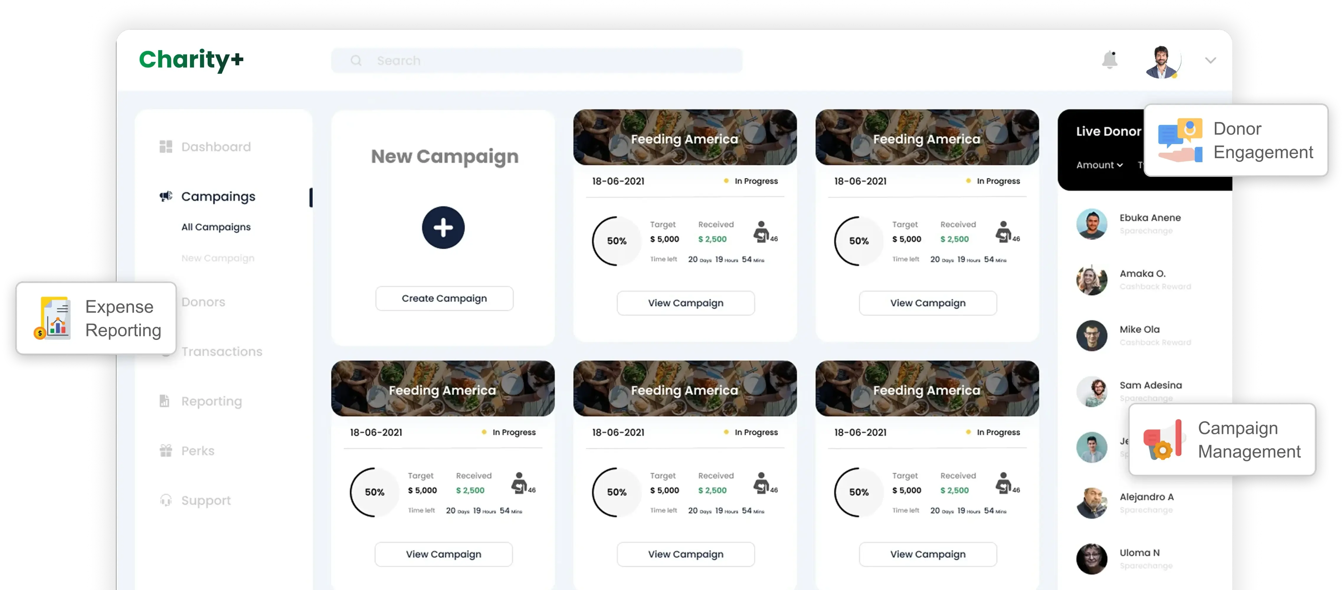The image size is (1343, 590).
Task: Open the plus icon to add a campaign
Action: click(x=443, y=228)
